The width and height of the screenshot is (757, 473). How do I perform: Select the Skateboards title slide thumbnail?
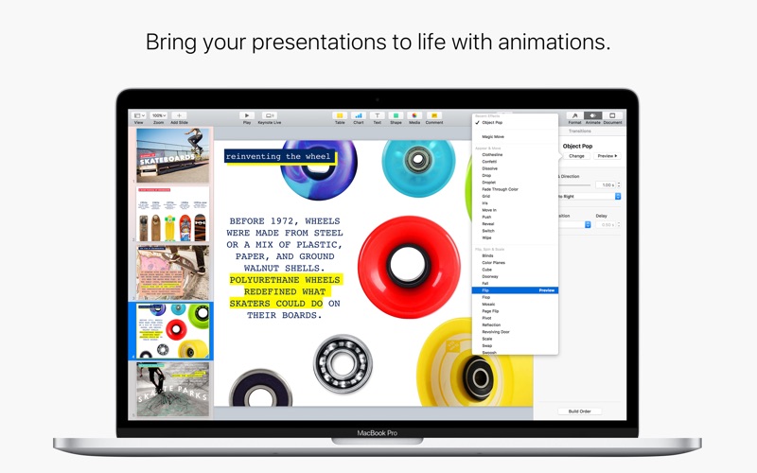coord(173,155)
